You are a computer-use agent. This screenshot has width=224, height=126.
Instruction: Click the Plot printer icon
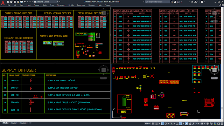[21, 2]
